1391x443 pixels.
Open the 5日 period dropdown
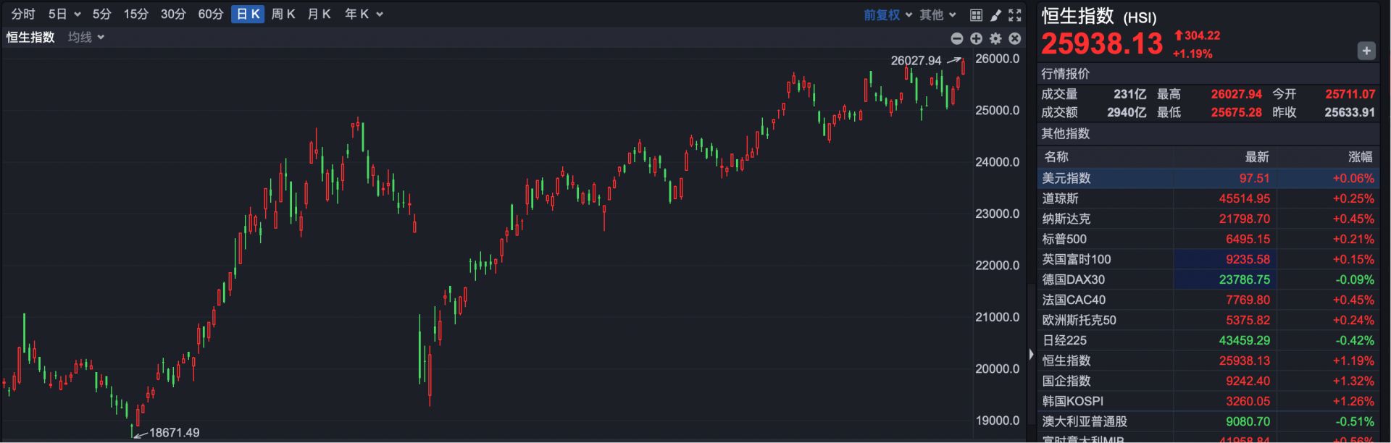[x=64, y=14]
